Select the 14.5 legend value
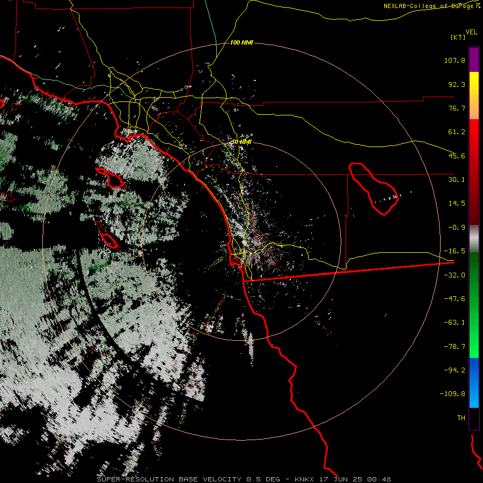483x483 pixels. pos(457,203)
